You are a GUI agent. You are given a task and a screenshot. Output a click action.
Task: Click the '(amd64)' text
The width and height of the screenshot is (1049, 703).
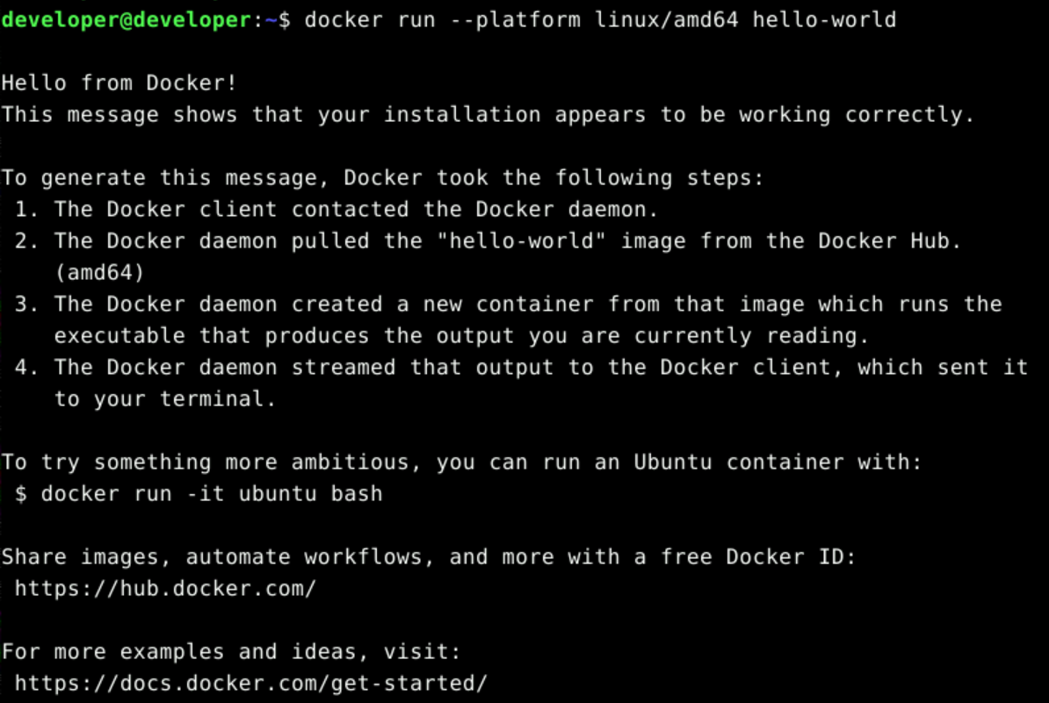[99, 273]
